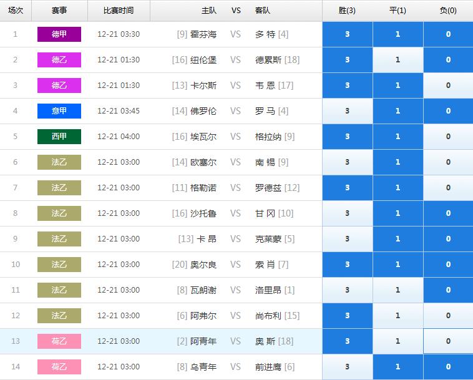
Task: Click match time 12-21 04:00 in row 5
Action: point(119,137)
